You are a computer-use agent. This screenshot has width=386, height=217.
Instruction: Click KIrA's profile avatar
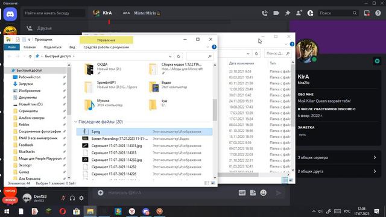click(x=307, y=51)
